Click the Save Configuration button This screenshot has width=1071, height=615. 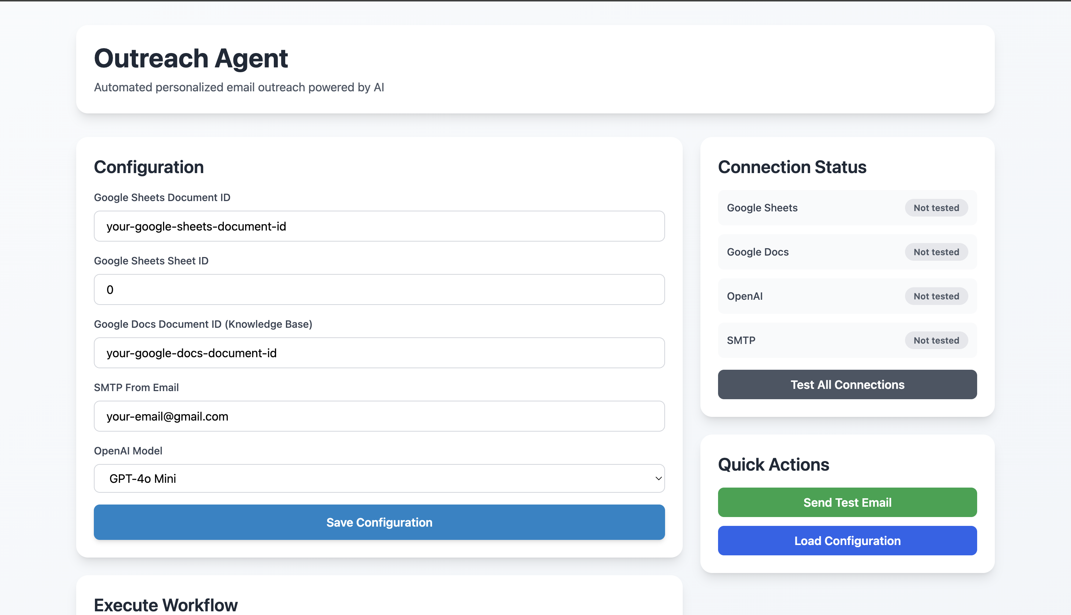pyautogui.click(x=379, y=522)
